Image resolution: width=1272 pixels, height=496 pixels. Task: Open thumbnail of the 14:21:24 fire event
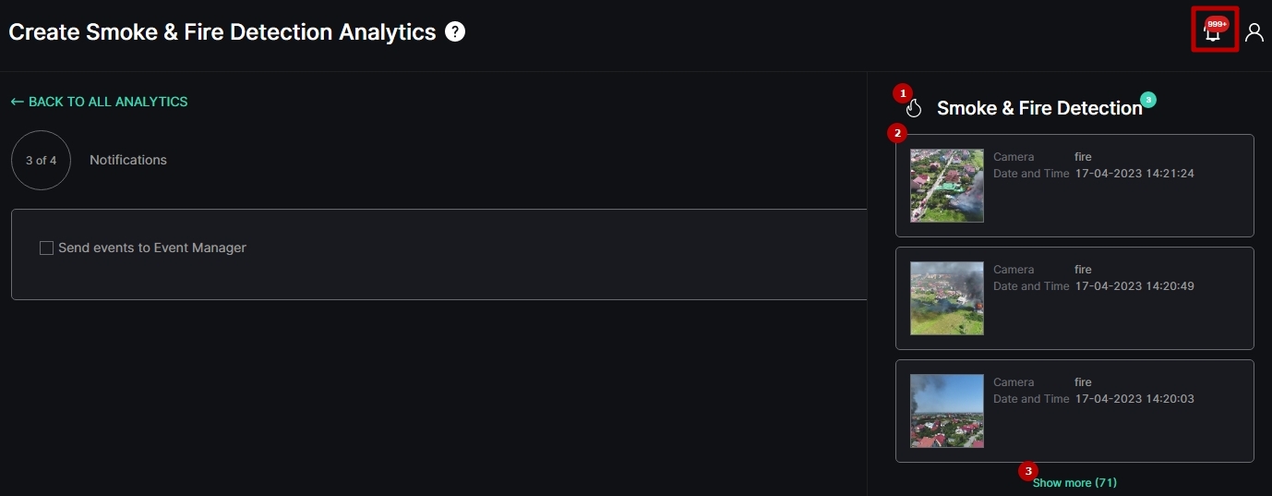click(947, 186)
